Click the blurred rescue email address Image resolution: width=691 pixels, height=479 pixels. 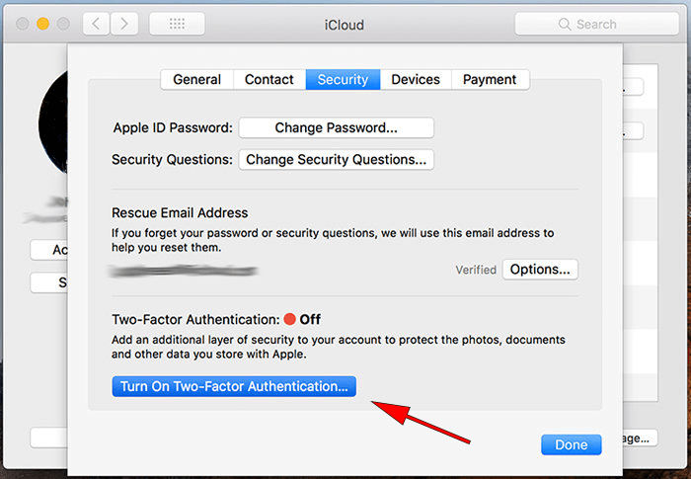click(x=184, y=271)
